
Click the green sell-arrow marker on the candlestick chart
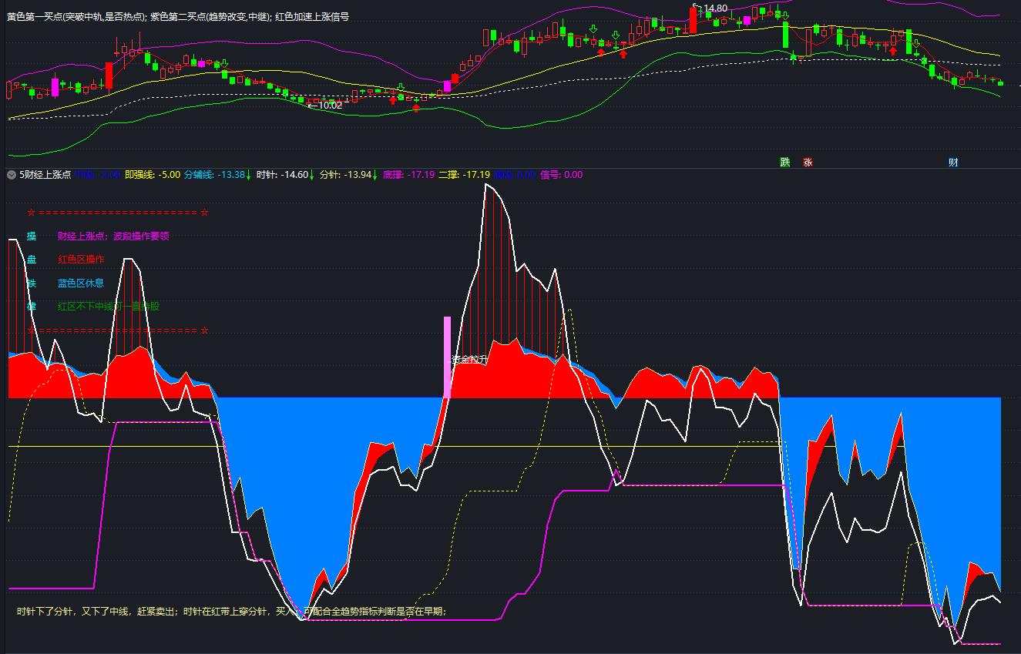point(593,29)
